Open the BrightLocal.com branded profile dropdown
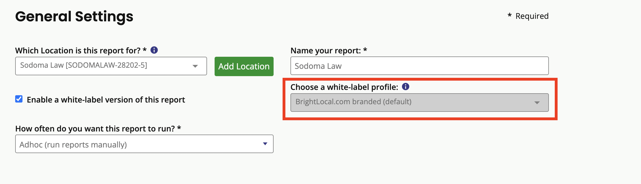 (419, 103)
